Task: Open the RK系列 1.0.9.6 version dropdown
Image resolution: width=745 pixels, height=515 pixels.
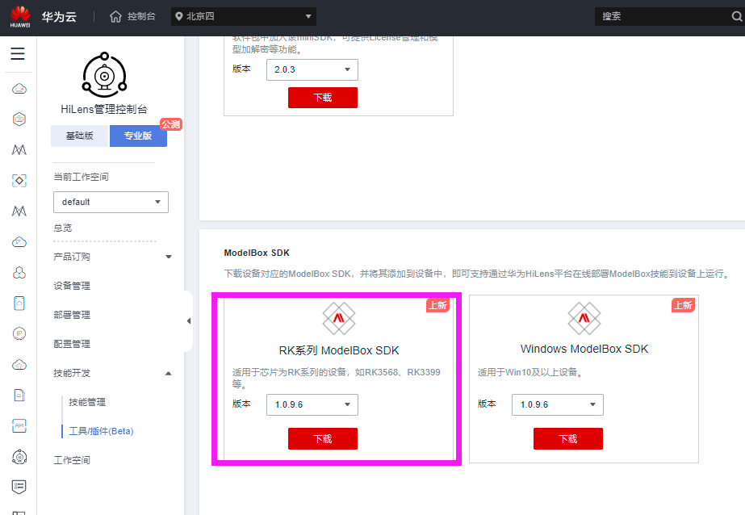Action: pyautogui.click(x=312, y=404)
